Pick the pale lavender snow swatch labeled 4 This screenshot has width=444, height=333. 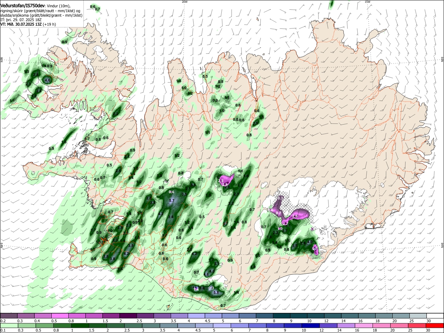tap(196, 316)
